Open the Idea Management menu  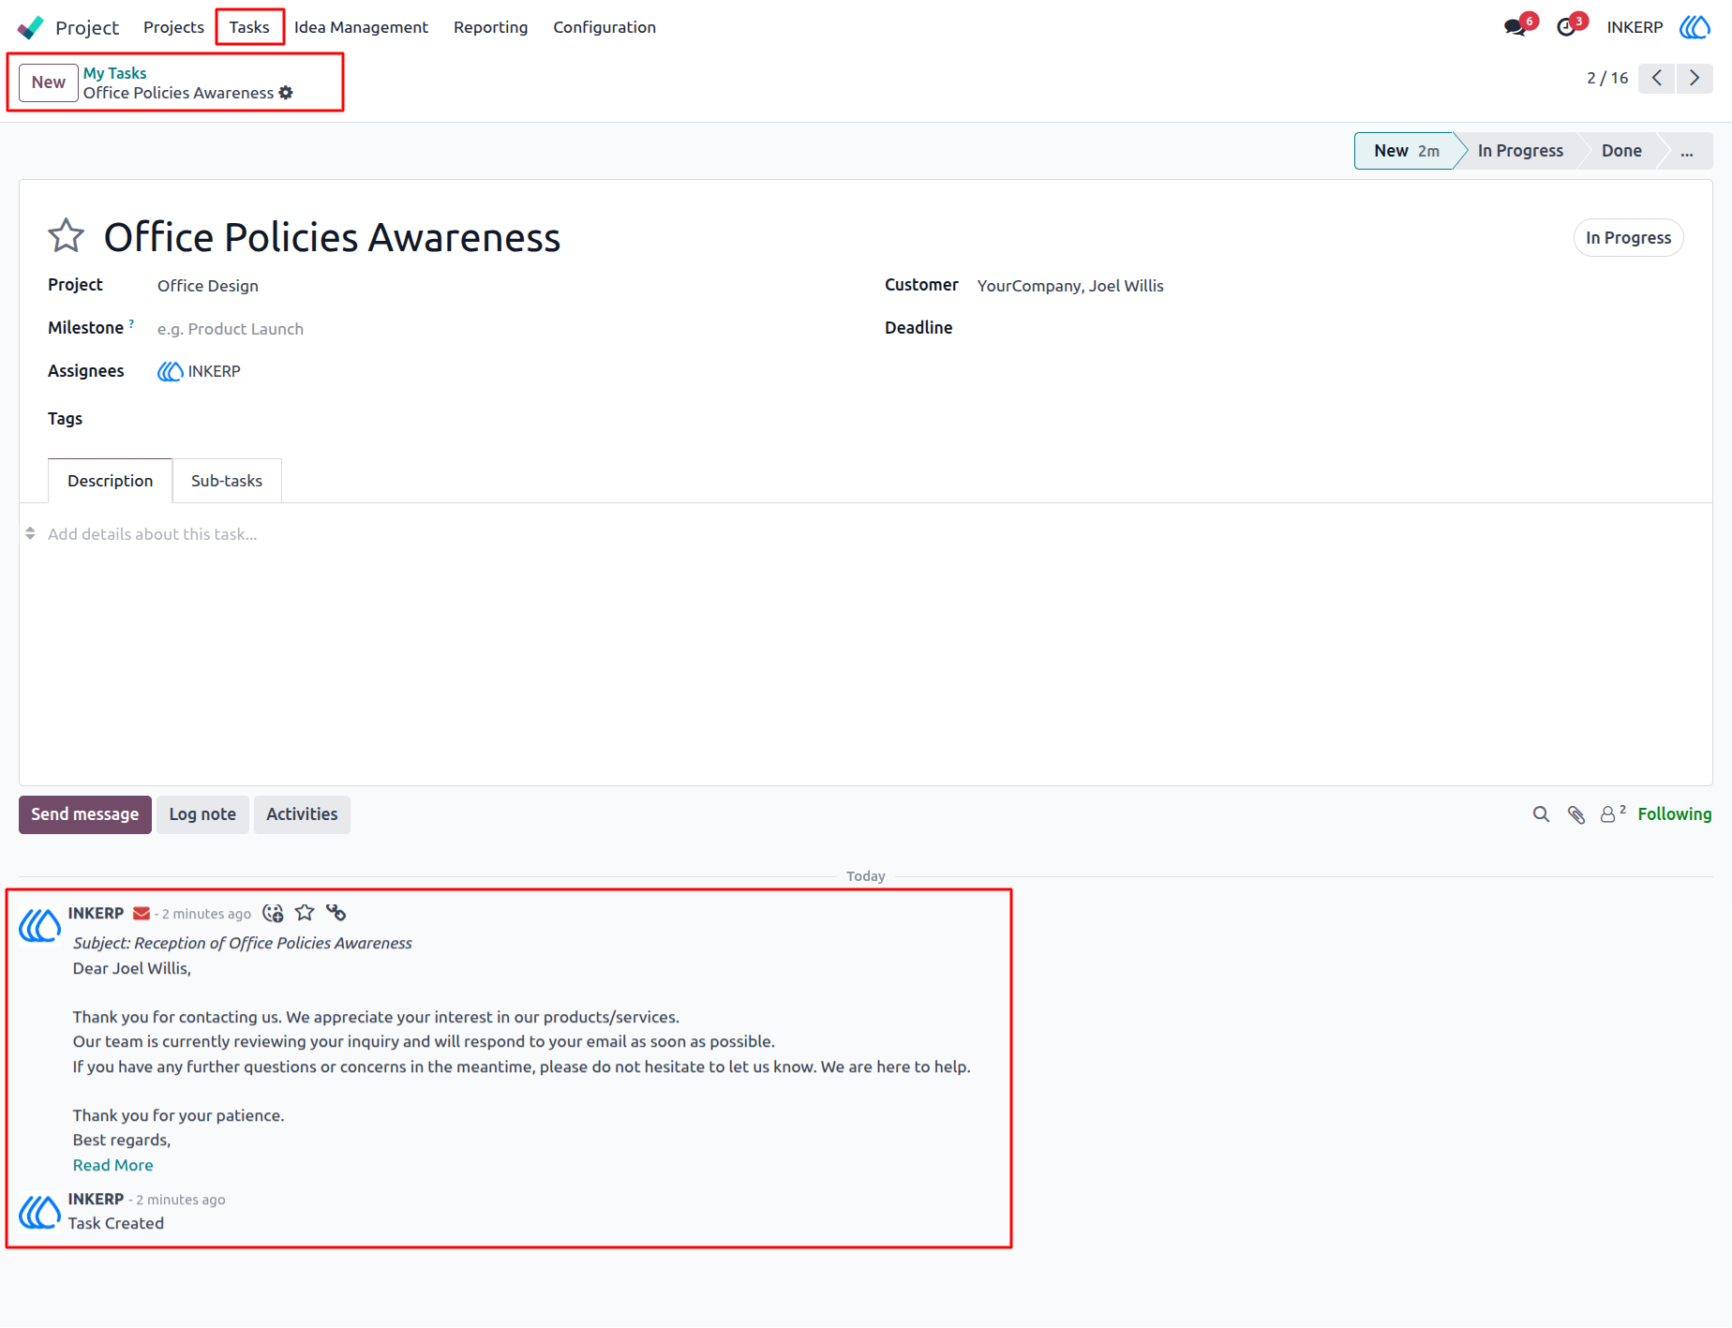(x=361, y=27)
